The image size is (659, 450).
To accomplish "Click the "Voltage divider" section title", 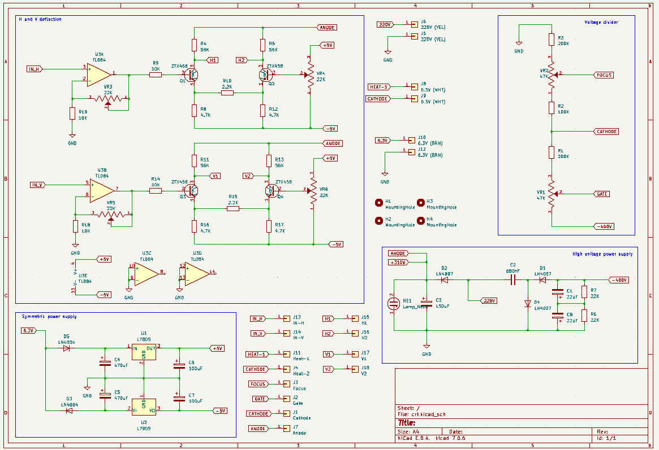I will tap(601, 22).
